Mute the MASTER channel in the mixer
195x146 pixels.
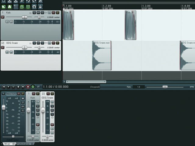coord(19,94)
